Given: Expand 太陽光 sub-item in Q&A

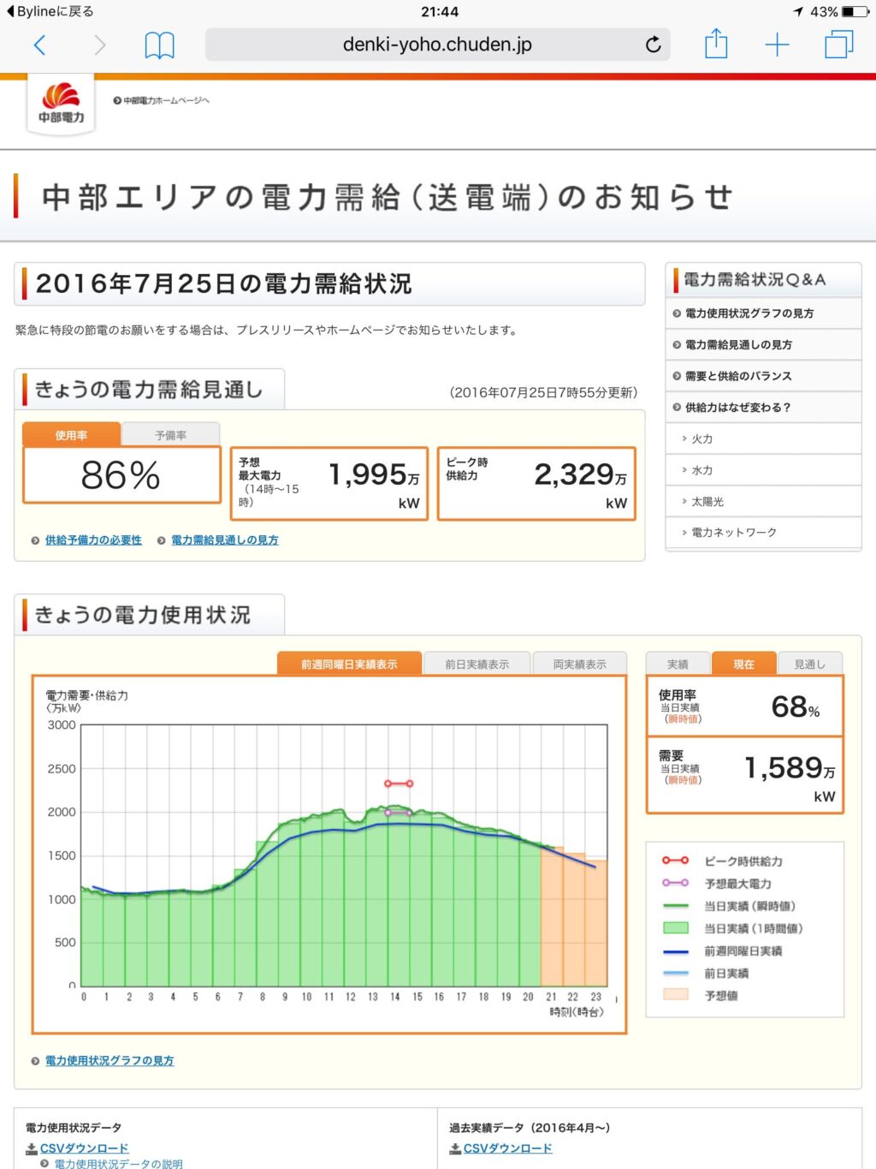Looking at the screenshot, I should pyautogui.click(x=707, y=501).
